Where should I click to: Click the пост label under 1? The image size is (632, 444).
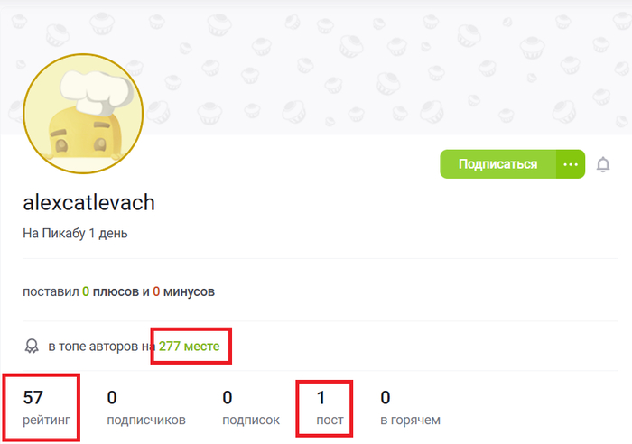(330, 420)
